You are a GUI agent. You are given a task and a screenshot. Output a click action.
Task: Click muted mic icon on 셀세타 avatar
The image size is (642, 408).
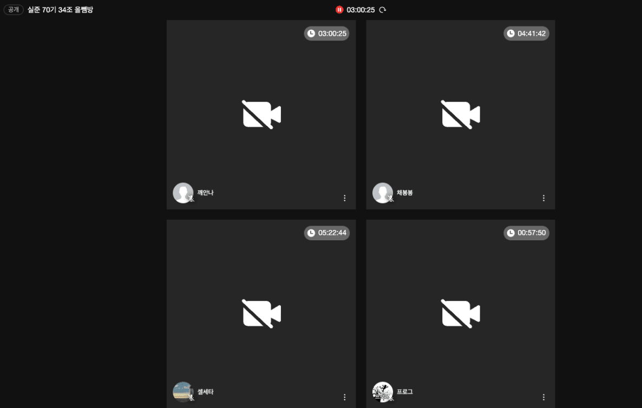click(x=191, y=398)
